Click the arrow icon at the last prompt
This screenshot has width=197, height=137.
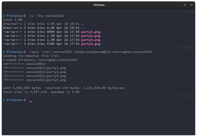tap(4, 100)
